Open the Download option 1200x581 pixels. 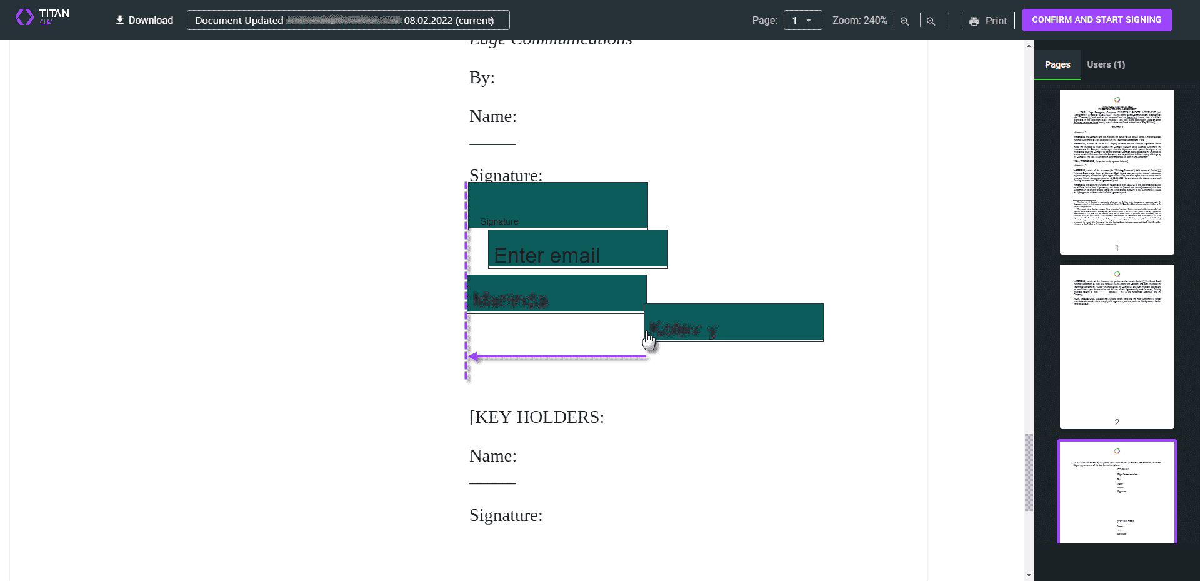(143, 20)
